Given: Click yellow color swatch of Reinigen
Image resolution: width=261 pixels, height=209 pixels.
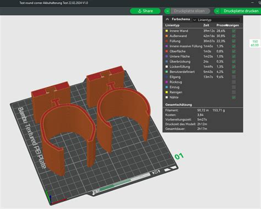Looking at the screenshot, I should pos(167,92).
